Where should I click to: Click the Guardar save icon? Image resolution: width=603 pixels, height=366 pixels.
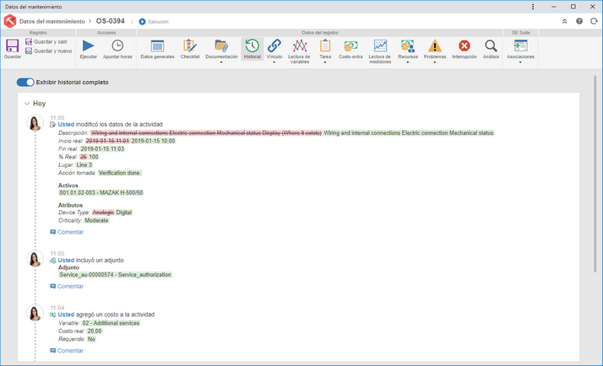pyautogui.click(x=13, y=46)
